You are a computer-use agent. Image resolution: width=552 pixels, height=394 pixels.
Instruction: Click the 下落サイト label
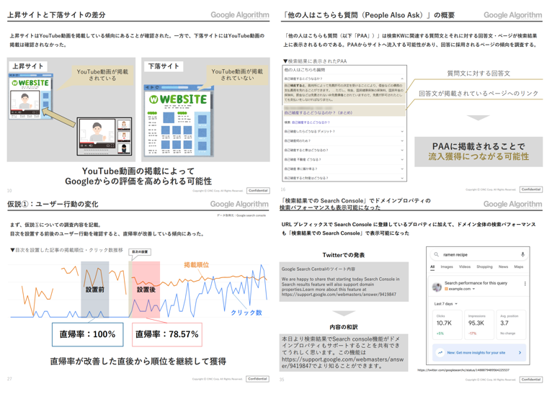(x=164, y=66)
